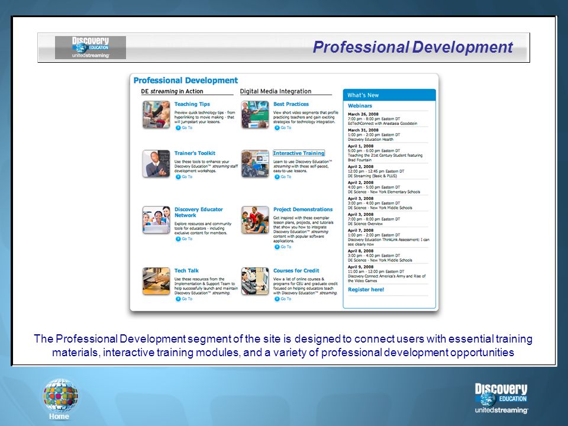
Task: Click 'DE Streaming (Basic & PLUS)' webinar text
Action: (x=372, y=176)
